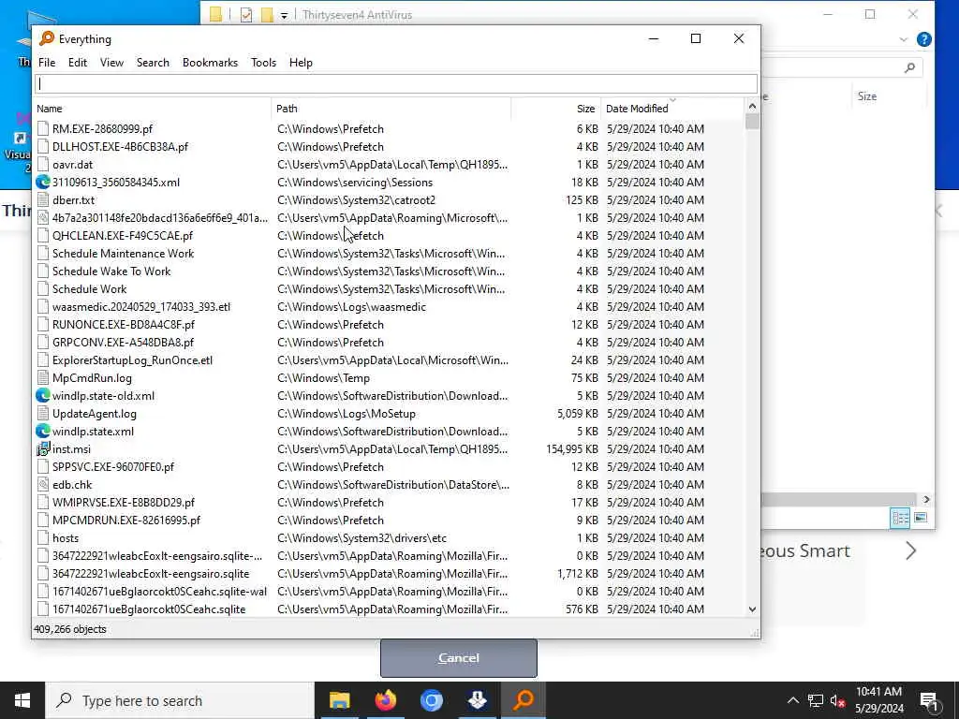Select Schedule Wake To Work entry
959x719 pixels.
(x=111, y=271)
